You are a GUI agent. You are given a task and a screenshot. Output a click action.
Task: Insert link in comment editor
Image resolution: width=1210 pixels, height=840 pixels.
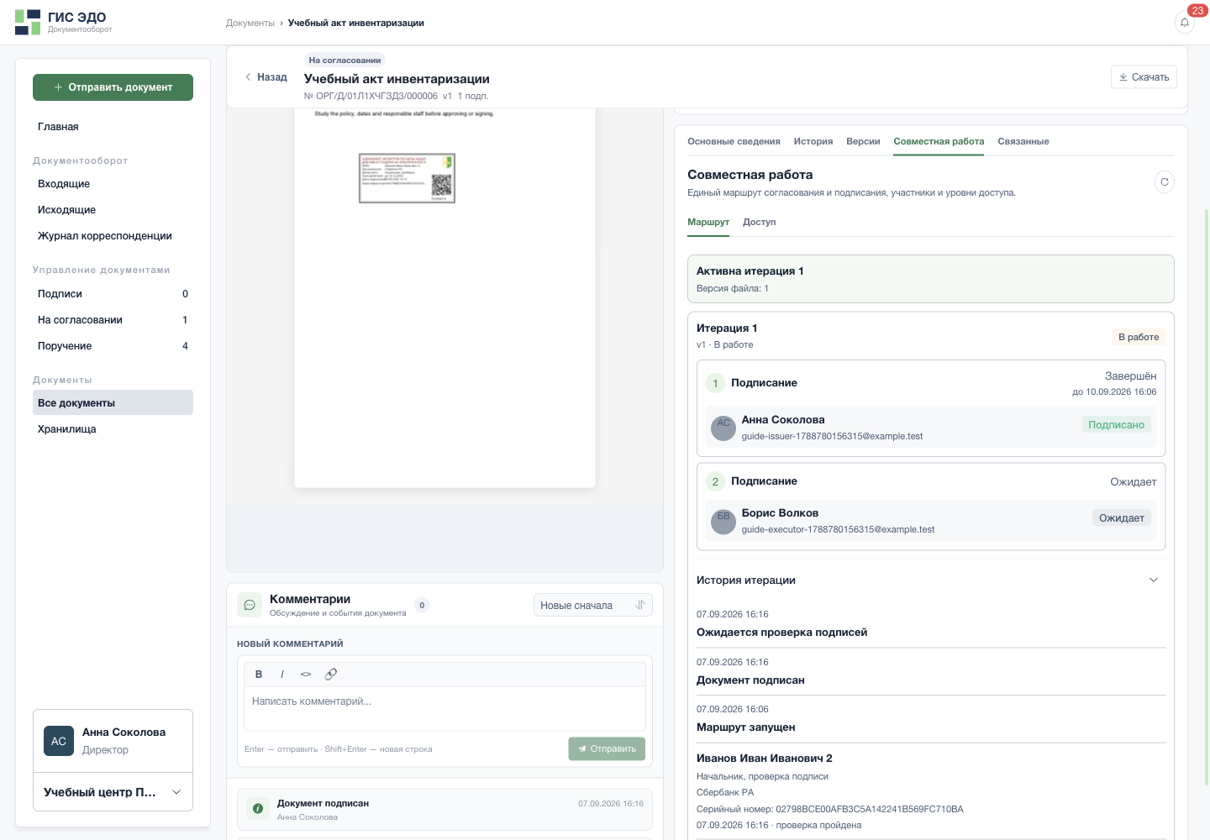pos(331,674)
